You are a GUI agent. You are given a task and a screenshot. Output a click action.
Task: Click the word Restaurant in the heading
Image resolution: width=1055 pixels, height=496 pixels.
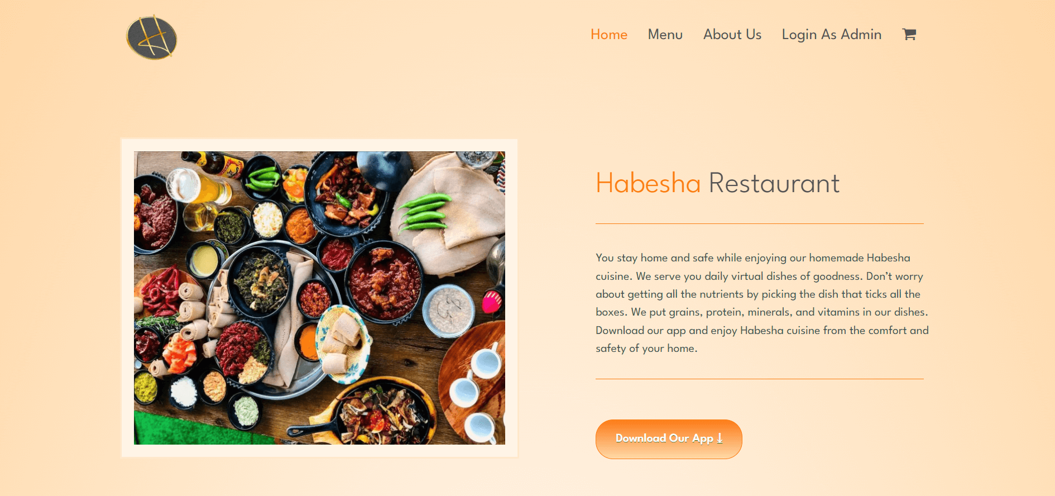point(774,183)
